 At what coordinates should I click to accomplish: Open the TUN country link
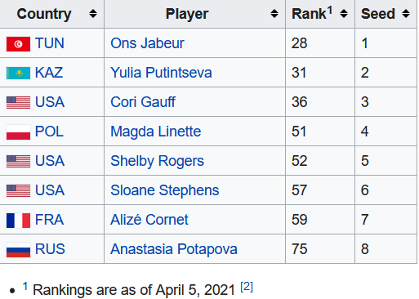tap(50, 43)
